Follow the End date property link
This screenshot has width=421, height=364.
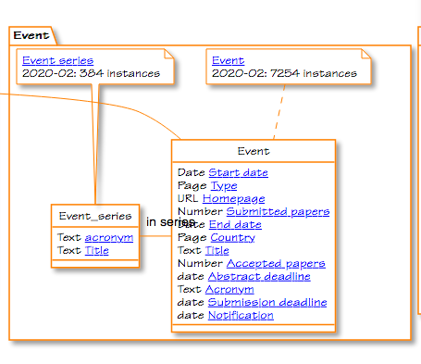235,224
